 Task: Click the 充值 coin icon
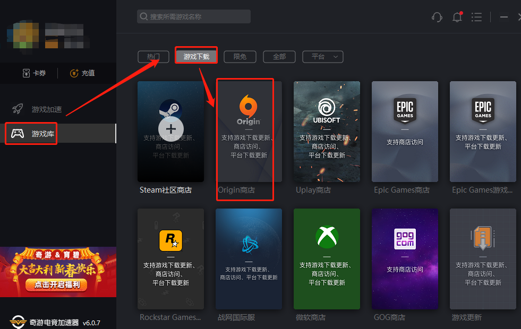74,73
